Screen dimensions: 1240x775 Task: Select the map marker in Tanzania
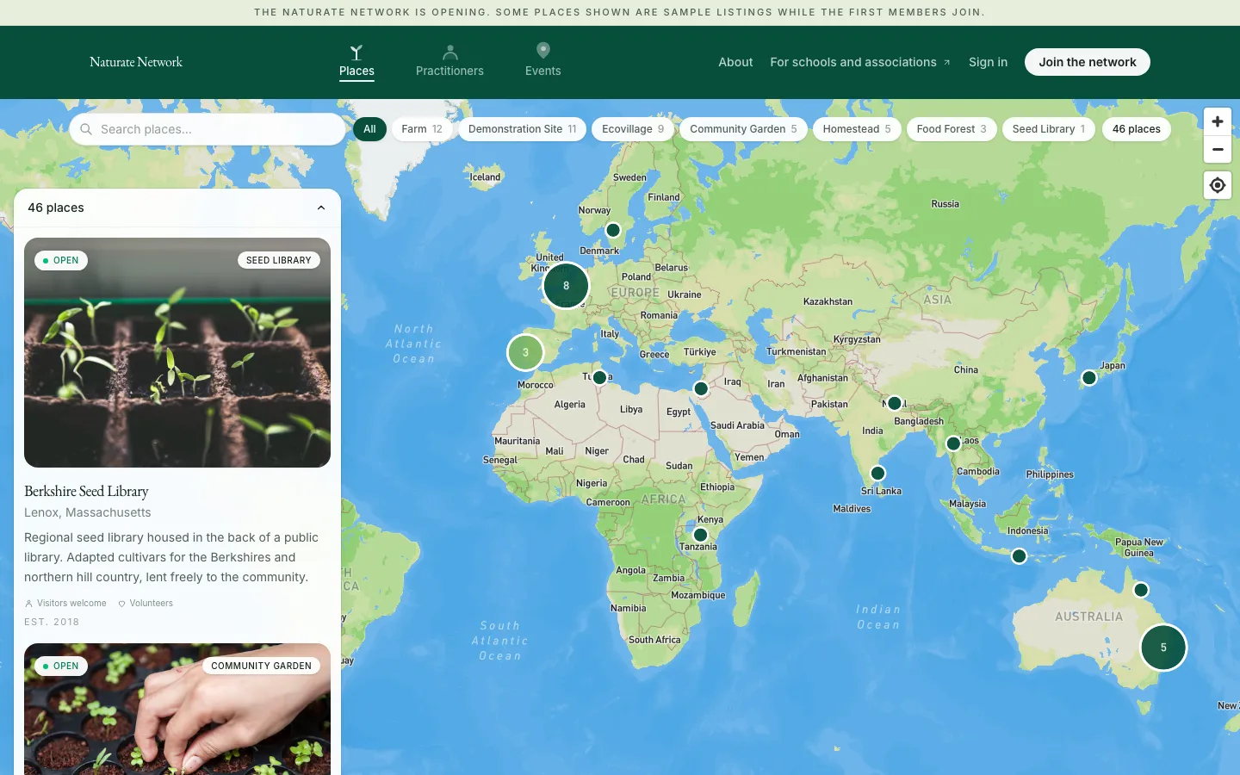701,535
